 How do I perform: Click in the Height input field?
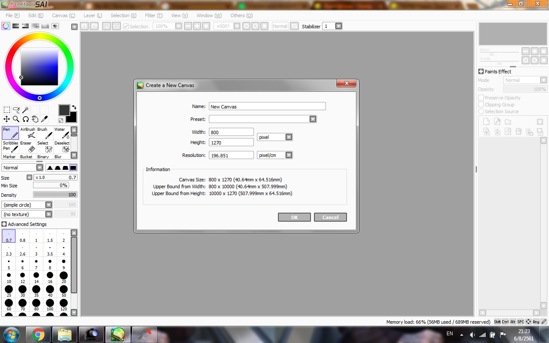click(x=231, y=142)
